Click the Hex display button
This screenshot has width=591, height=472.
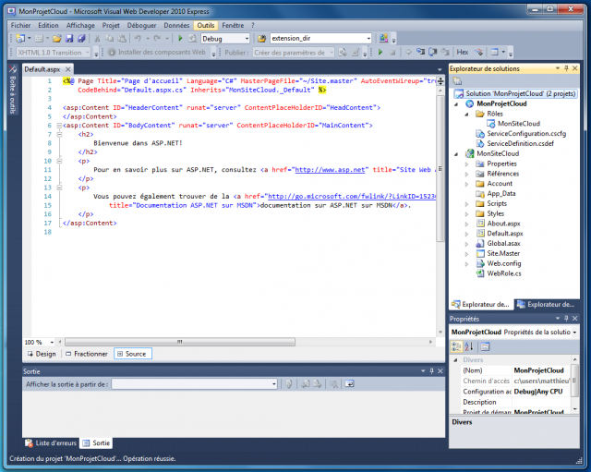coord(463,53)
